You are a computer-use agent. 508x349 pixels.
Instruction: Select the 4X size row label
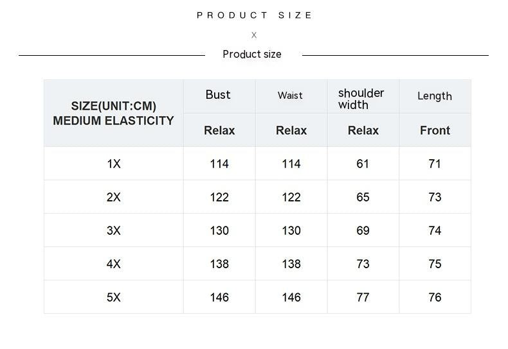(114, 264)
